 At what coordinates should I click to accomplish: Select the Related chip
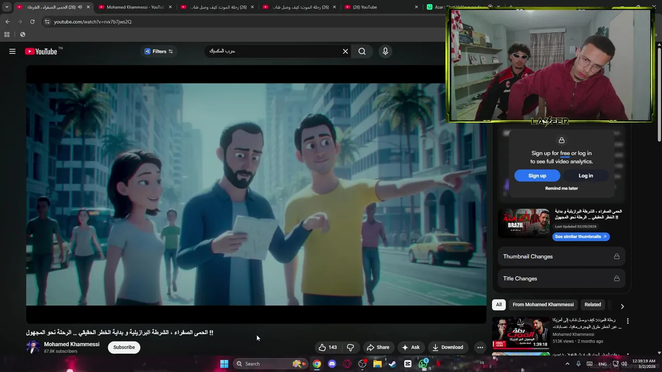tap(593, 305)
